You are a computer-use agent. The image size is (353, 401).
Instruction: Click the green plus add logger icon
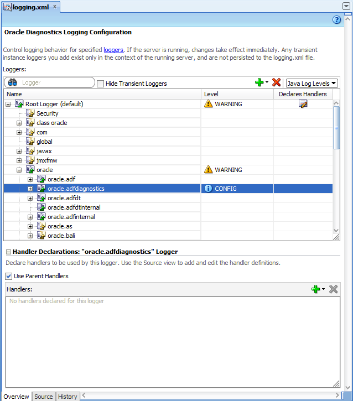259,82
